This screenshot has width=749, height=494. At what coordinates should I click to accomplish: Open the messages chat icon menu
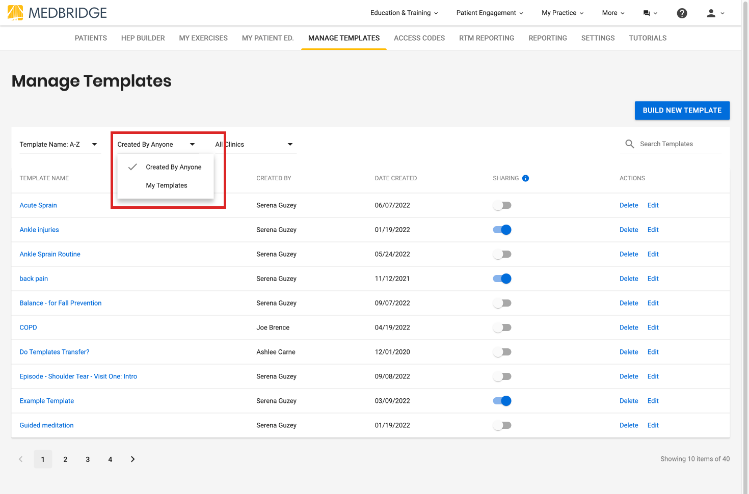pos(650,13)
